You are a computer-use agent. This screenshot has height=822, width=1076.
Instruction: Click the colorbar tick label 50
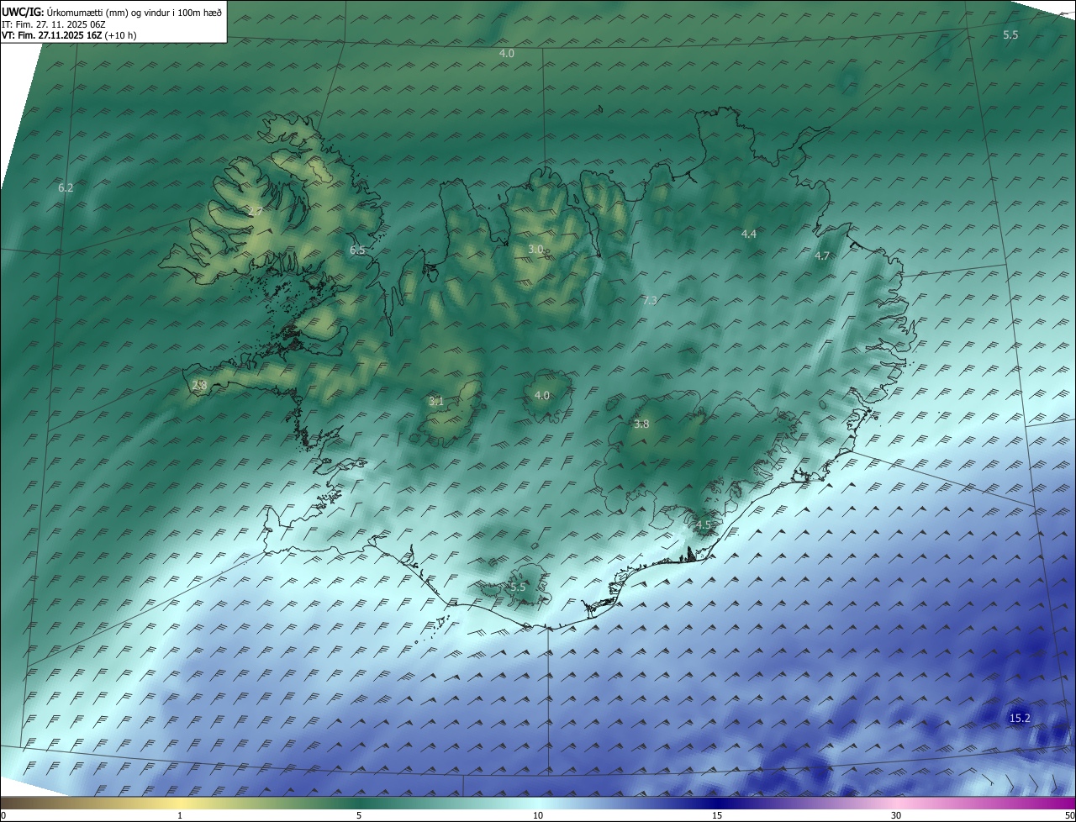[1069, 815]
